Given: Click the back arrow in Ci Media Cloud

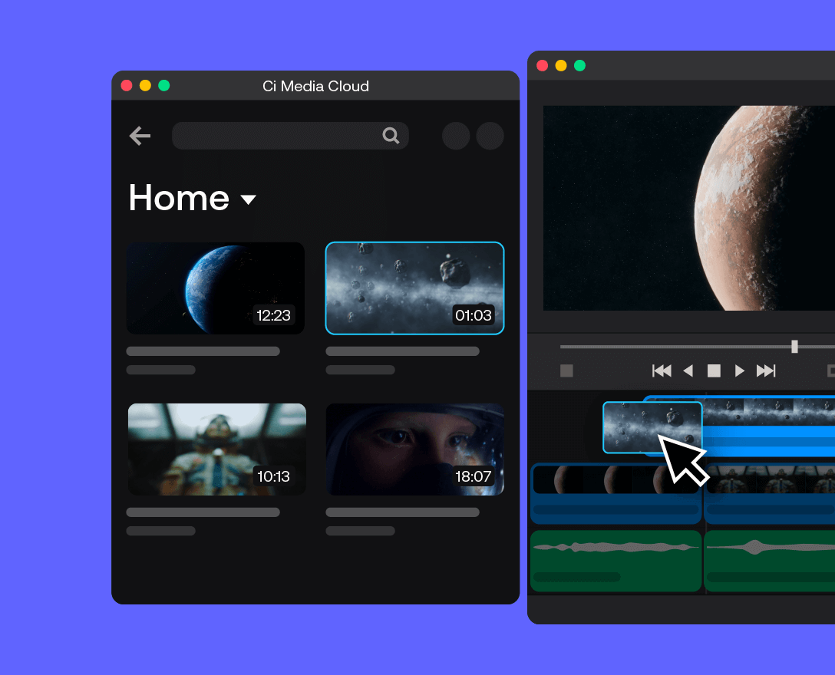Looking at the screenshot, I should (x=140, y=136).
